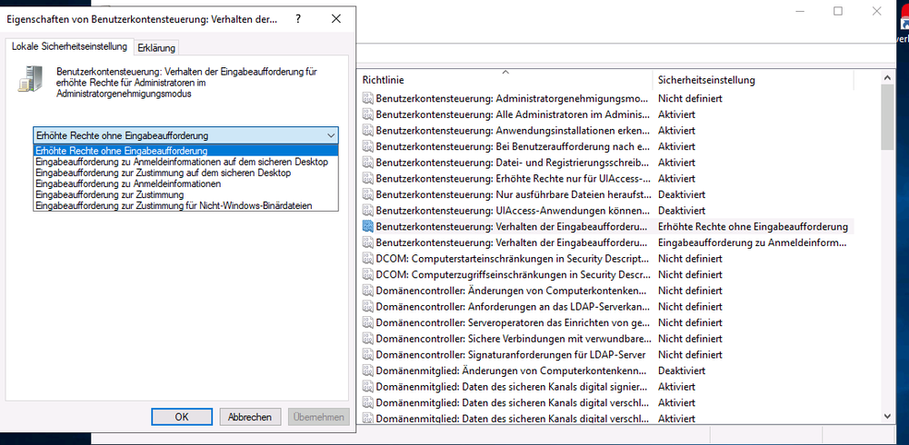The width and height of the screenshot is (909, 445).
Task: Click icon of Domänenmitglied: Änderungen von Computerkontenkennwörtern
Action: point(367,371)
